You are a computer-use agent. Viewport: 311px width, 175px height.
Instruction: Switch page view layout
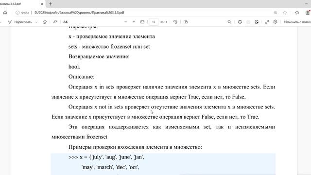click(x=186, y=22)
